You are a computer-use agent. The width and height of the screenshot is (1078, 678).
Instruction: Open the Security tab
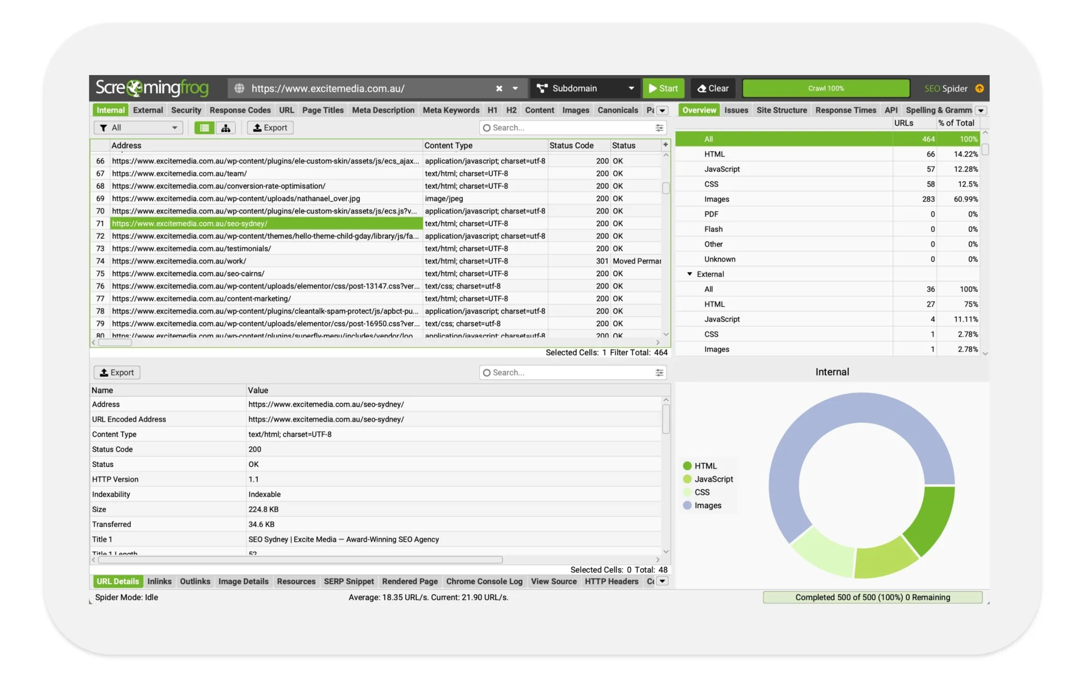click(186, 110)
